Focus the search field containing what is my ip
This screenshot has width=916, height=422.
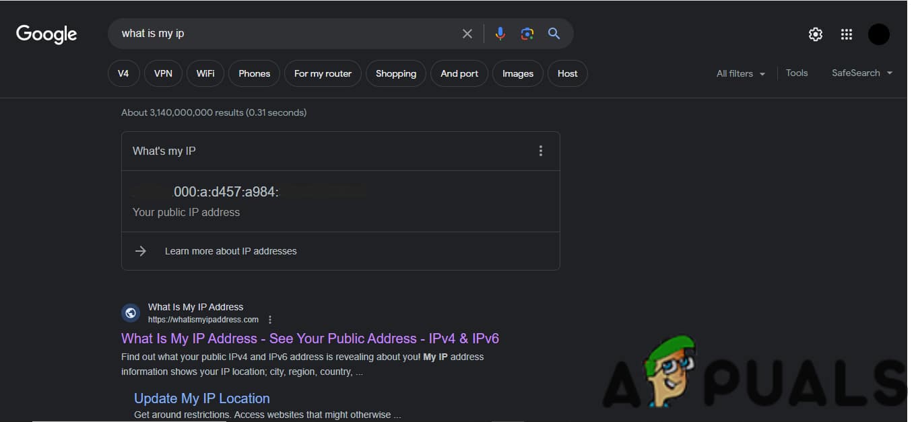283,34
